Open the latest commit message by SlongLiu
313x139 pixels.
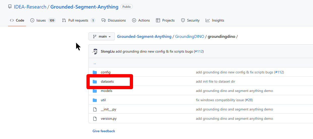pos(154,51)
